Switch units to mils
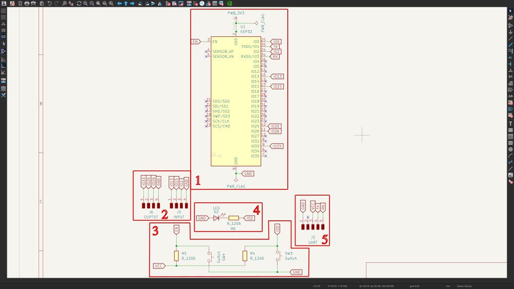The height and width of the screenshot is (289, 514). click(3, 30)
